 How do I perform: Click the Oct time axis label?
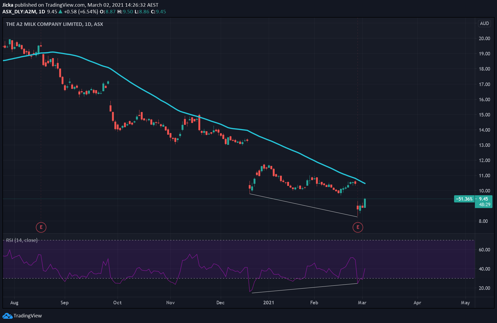[x=117, y=303]
